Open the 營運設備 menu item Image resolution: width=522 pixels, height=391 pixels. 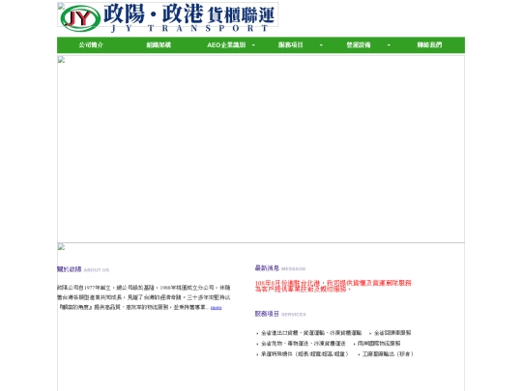[359, 44]
